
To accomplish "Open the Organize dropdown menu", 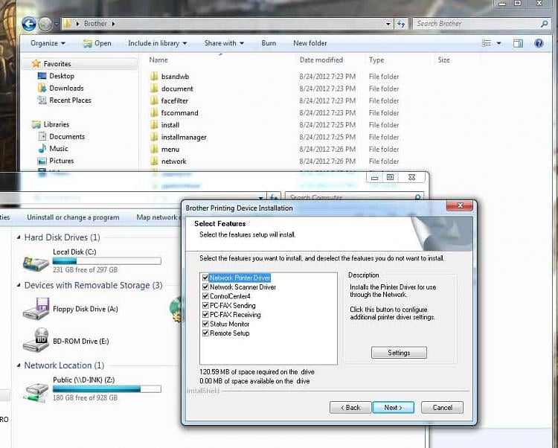I will tap(48, 43).
